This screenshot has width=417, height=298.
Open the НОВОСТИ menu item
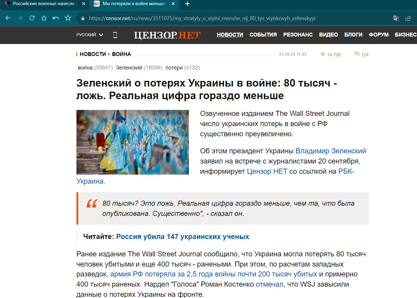point(230,35)
